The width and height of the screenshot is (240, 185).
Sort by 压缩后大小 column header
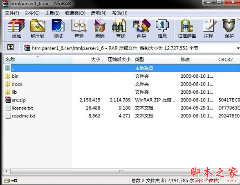117,59
